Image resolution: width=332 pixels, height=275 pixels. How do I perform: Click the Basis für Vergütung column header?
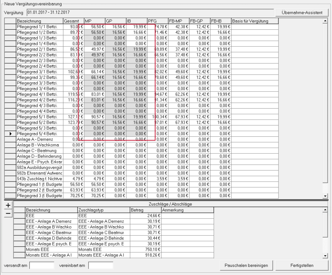pos(254,21)
